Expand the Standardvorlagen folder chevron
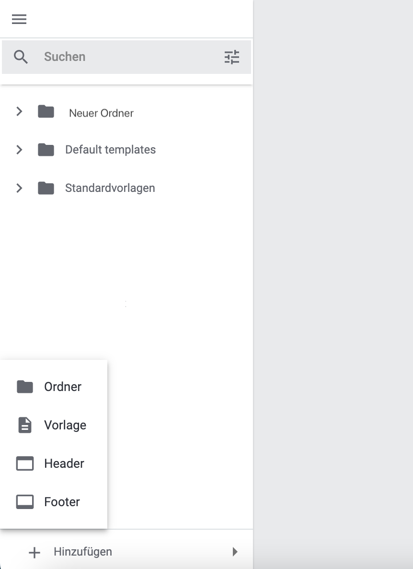413x569 pixels. 19,188
